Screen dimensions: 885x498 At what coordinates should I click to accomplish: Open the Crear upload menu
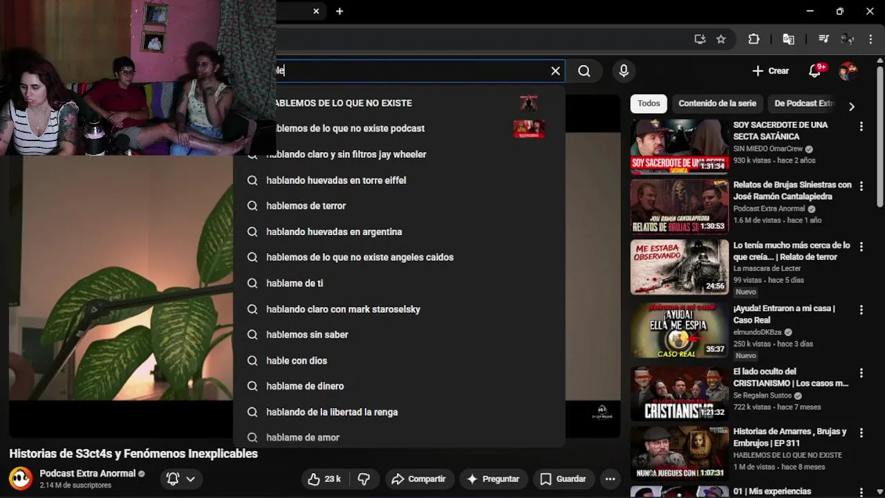pyautogui.click(x=770, y=71)
